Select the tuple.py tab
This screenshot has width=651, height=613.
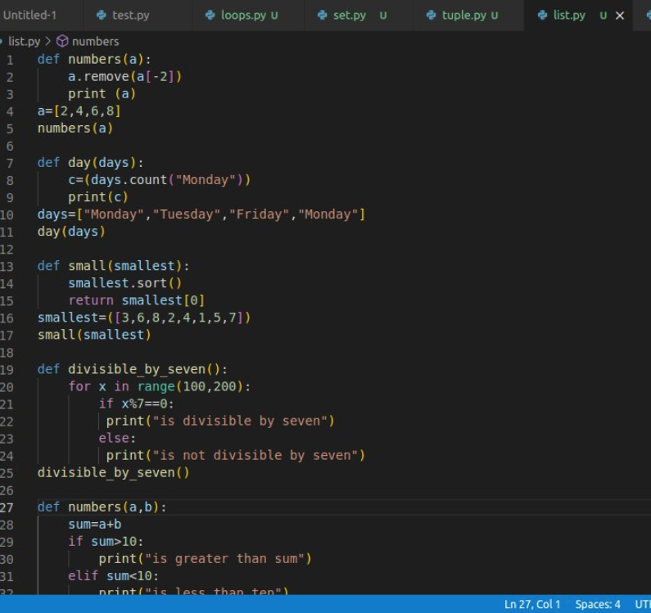pos(463,16)
